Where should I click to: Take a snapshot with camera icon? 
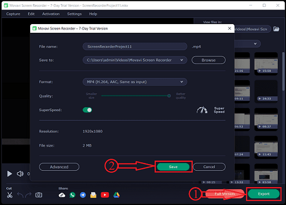(x=38, y=195)
